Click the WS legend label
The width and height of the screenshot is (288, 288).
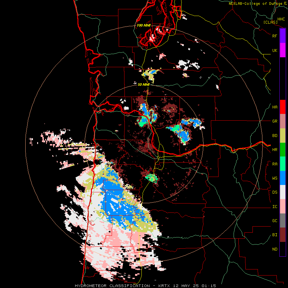tap(275, 178)
